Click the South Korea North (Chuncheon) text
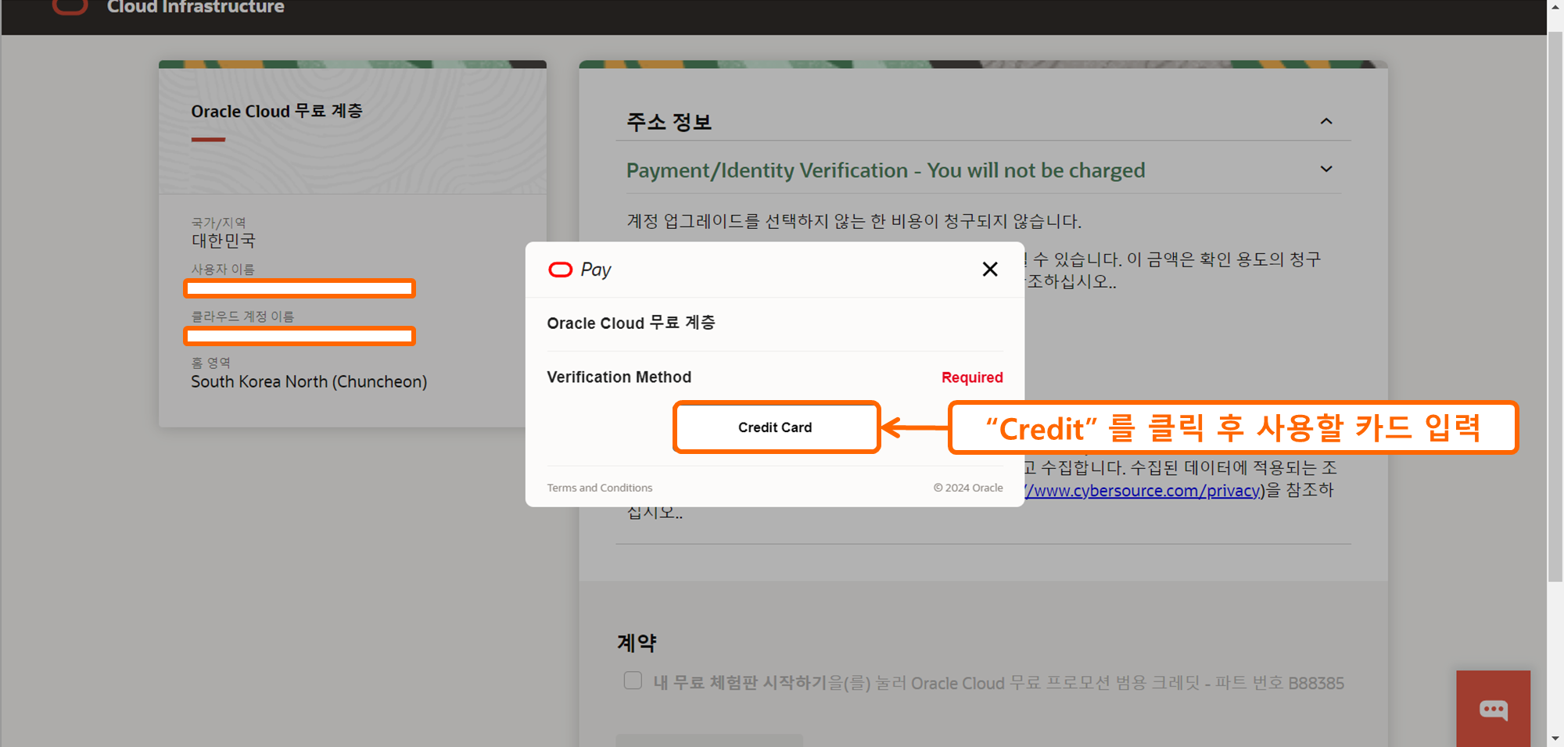Image resolution: width=1564 pixels, height=747 pixels. pos(309,382)
